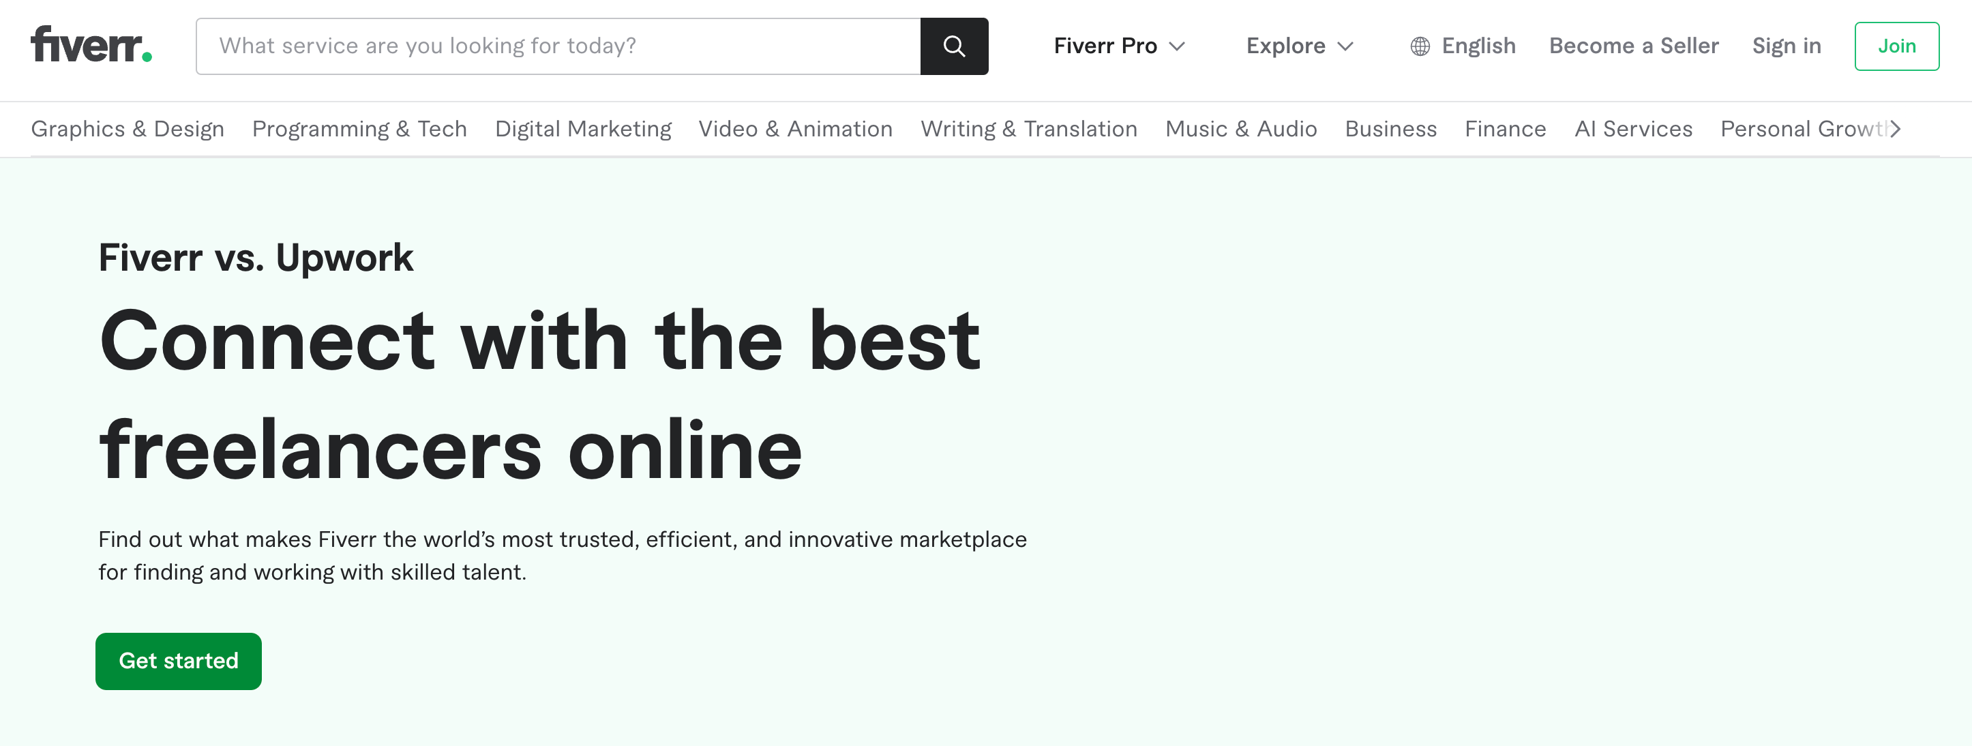Viewport: 1972px width, 746px height.
Task: Choose the AI Services category
Action: click(1633, 129)
